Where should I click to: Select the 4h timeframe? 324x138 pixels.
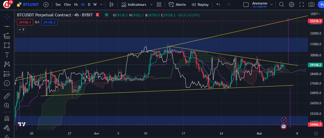tap(83, 4)
